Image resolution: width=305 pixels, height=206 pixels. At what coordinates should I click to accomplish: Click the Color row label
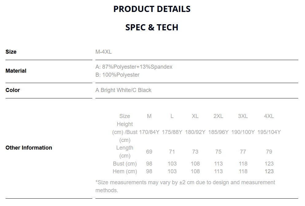click(13, 90)
